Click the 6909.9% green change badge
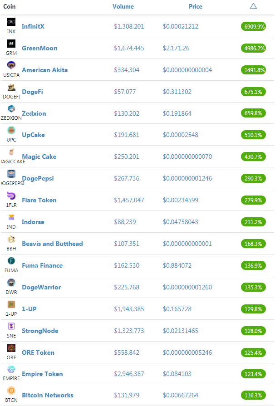 (253, 26)
